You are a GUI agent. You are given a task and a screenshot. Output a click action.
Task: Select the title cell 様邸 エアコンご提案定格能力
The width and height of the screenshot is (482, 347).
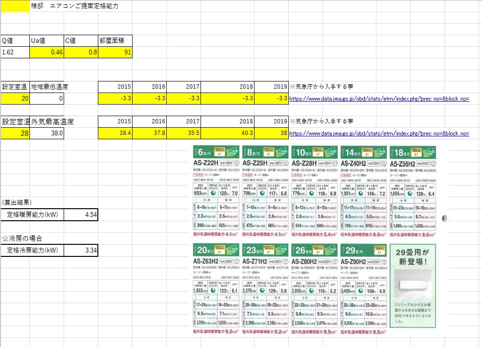(x=75, y=6)
